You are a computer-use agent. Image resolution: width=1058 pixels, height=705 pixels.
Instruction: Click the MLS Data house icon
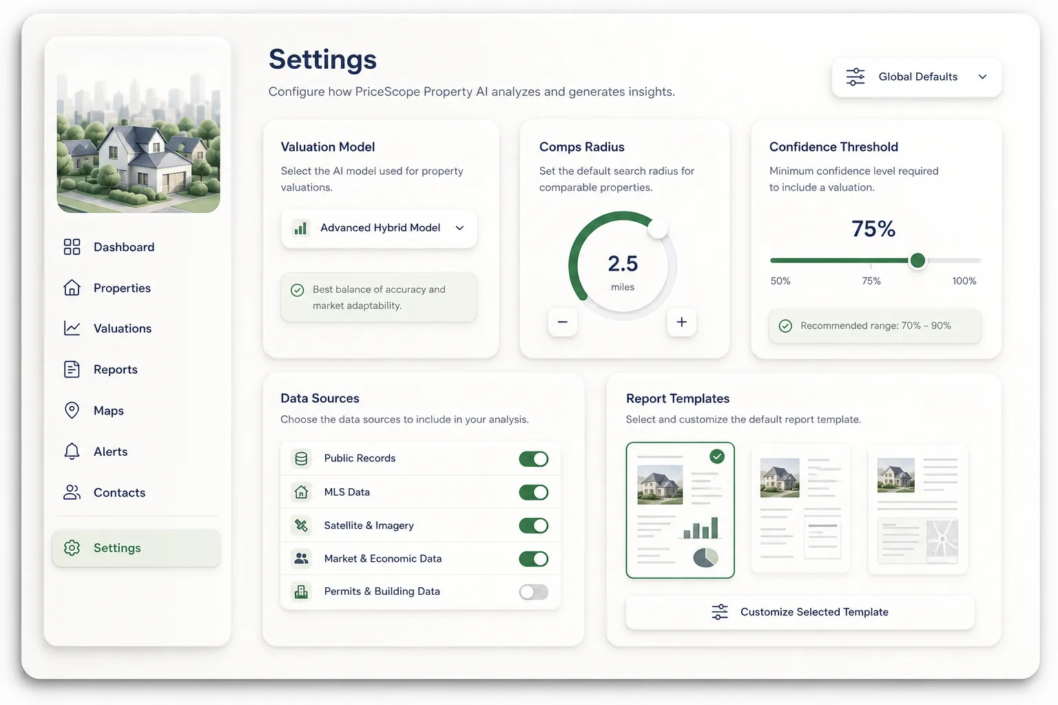click(301, 492)
